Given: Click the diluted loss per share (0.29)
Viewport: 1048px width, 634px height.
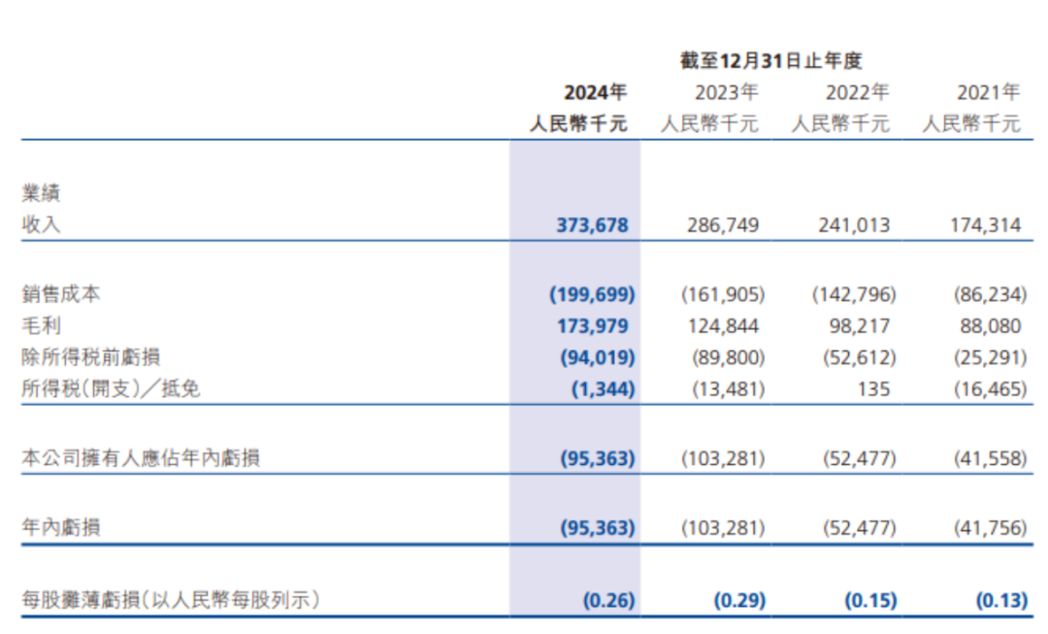Looking at the screenshot, I should click(739, 601).
